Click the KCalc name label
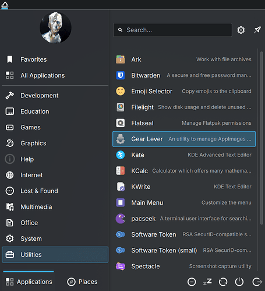 pyautogui.click(x=139, y=171)
